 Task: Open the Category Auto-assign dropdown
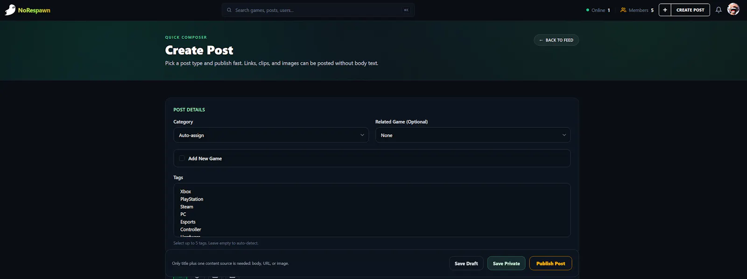point(271,135)
